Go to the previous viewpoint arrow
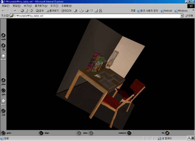This screenshot has width=195, height=141. (79, 133)
